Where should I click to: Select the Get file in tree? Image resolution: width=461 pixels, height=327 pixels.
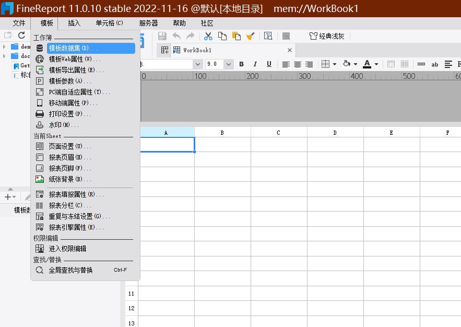point(22,66)
